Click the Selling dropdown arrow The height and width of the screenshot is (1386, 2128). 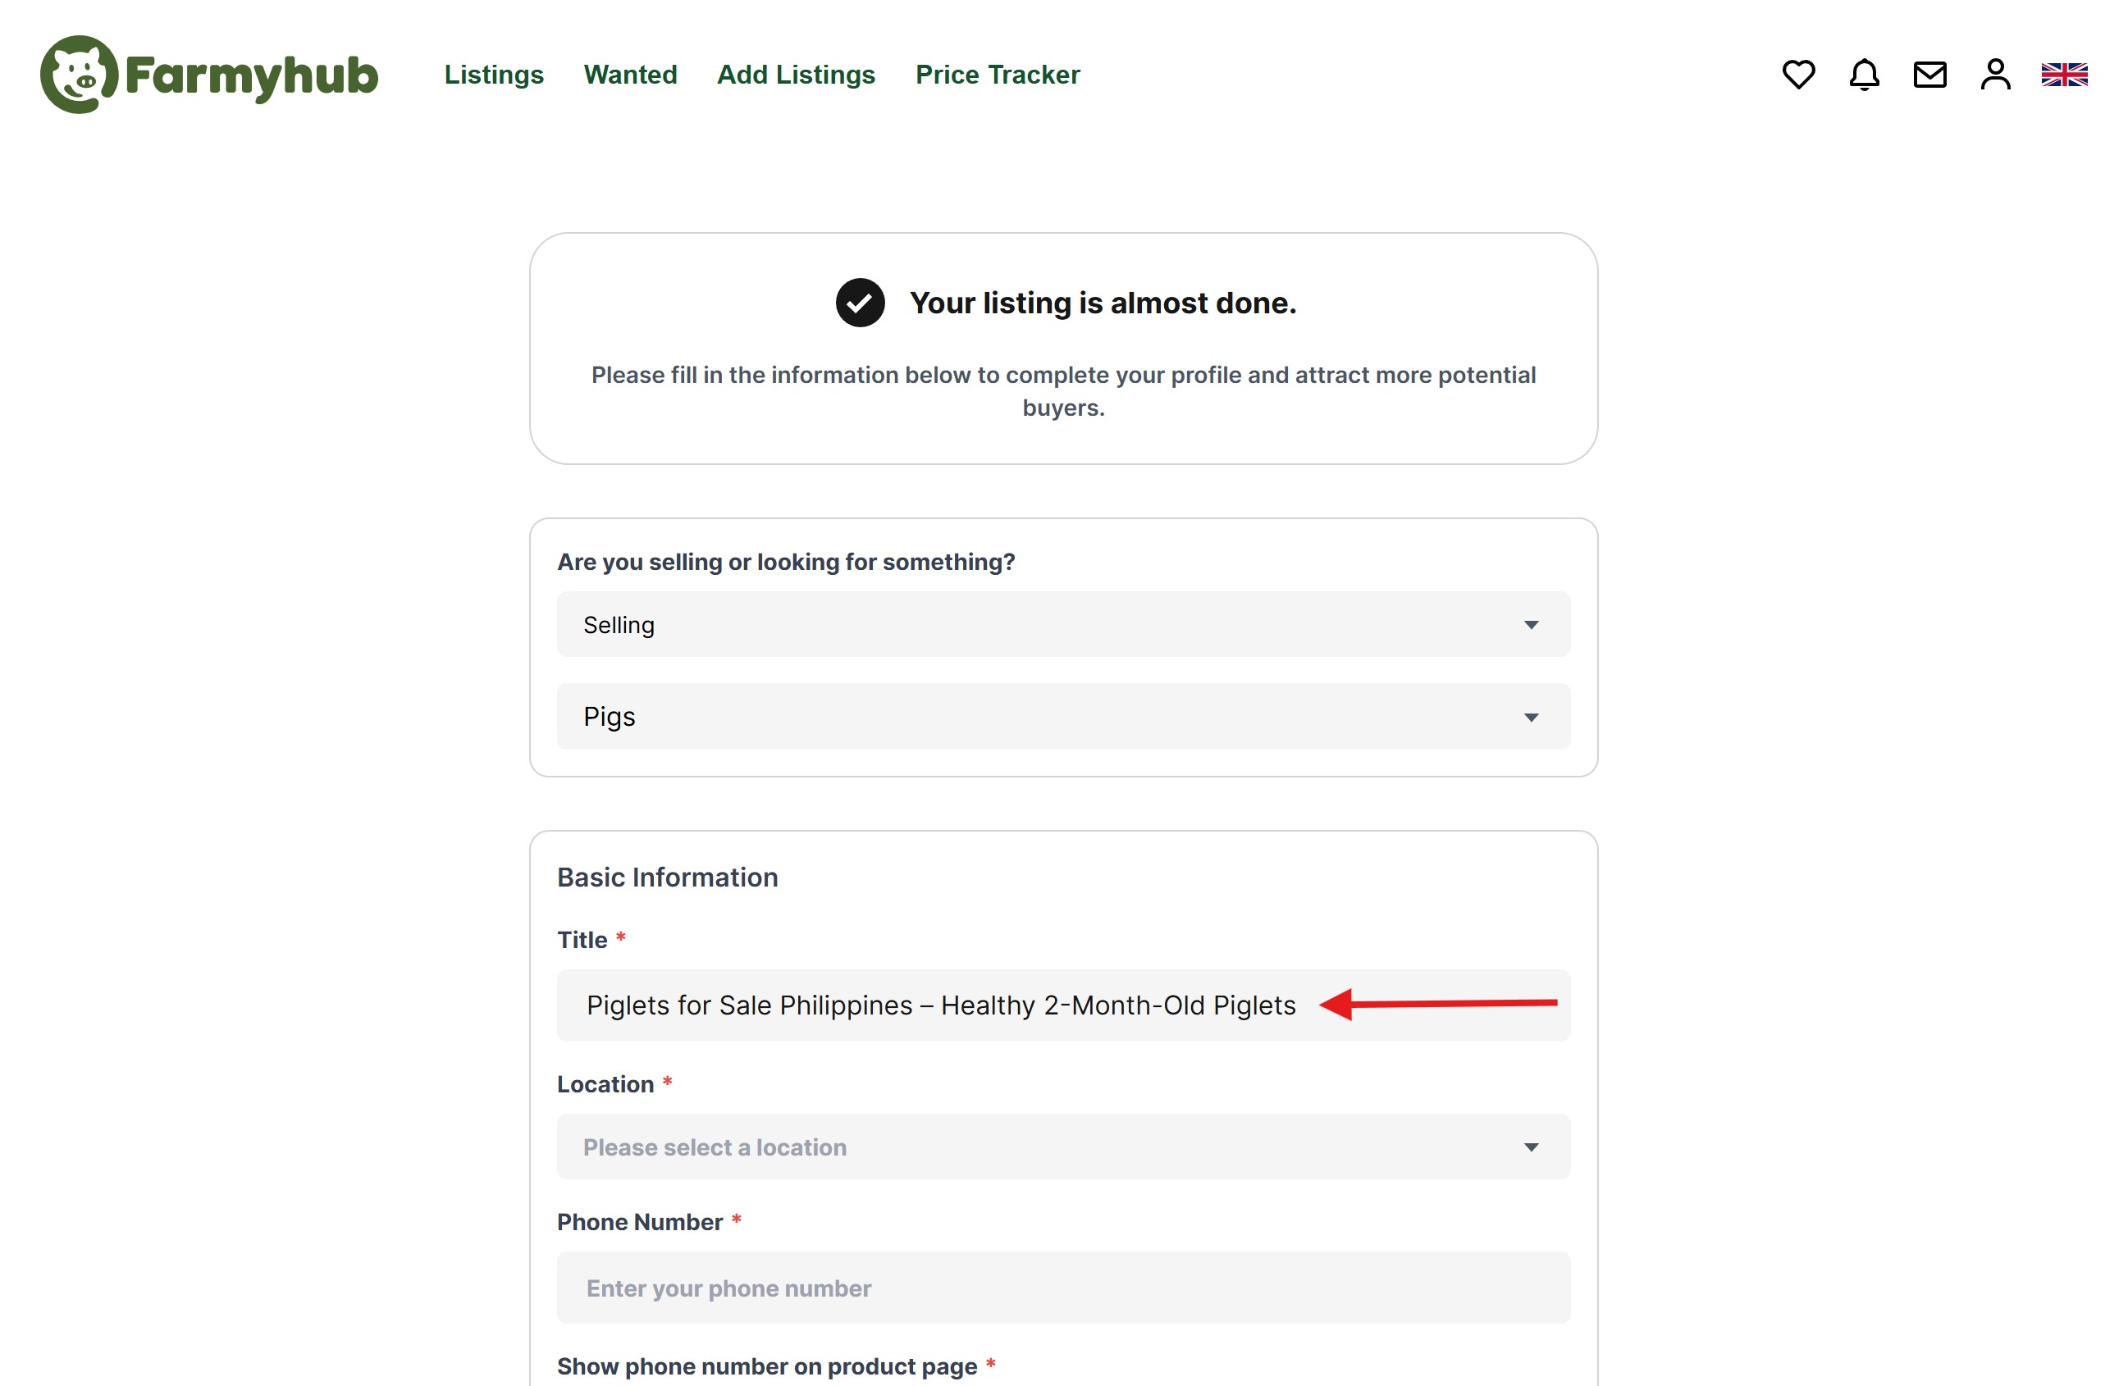coord(1531,625)
